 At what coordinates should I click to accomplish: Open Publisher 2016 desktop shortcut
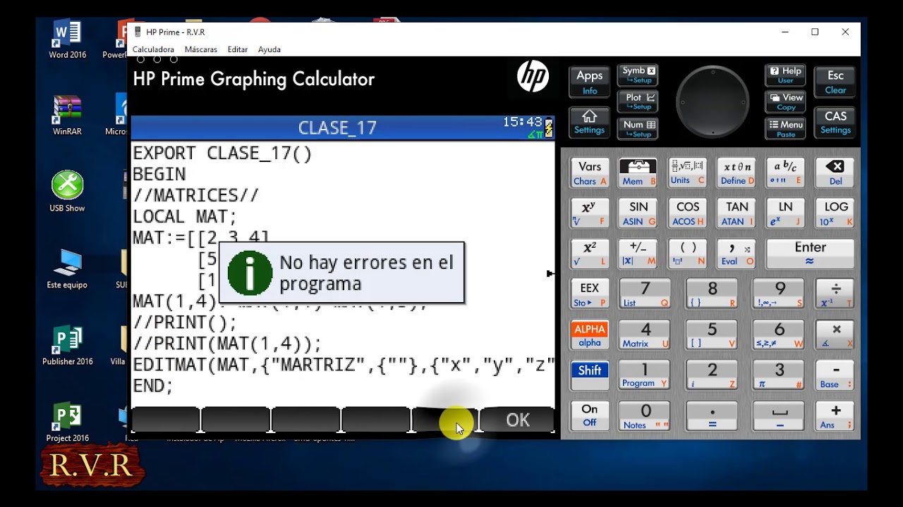point(68,346)
